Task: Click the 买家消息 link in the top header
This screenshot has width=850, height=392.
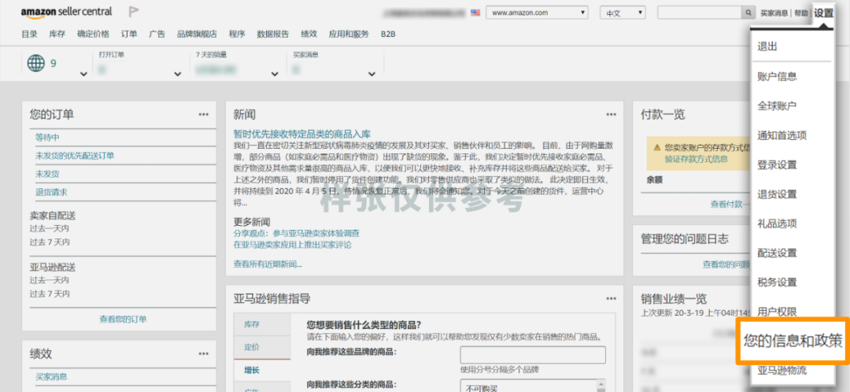Action: [x=774, y=13]
